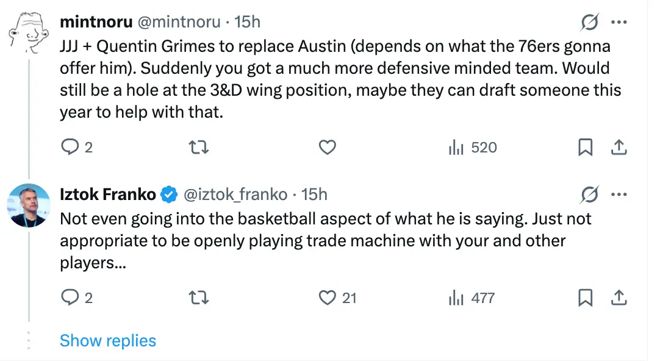Screen dimensions: 660x361
Task: Like mintnoru's tweet with heart icon
Action: [328, 148]
